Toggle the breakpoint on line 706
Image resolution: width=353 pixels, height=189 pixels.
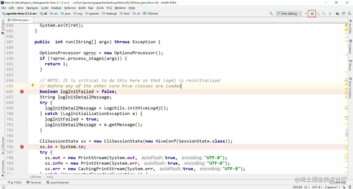point(22,147)
